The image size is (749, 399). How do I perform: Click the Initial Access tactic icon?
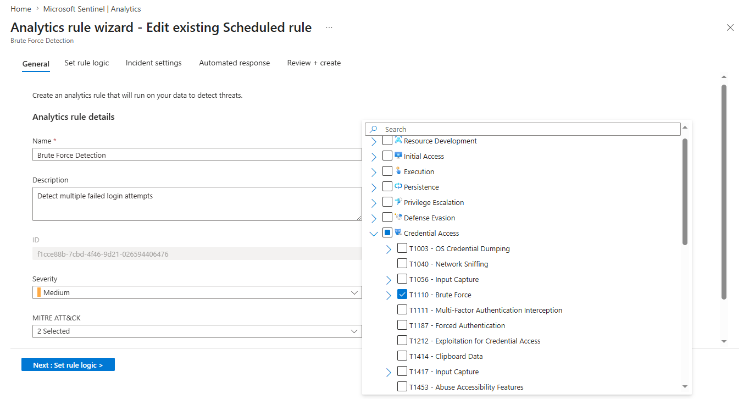398,156
